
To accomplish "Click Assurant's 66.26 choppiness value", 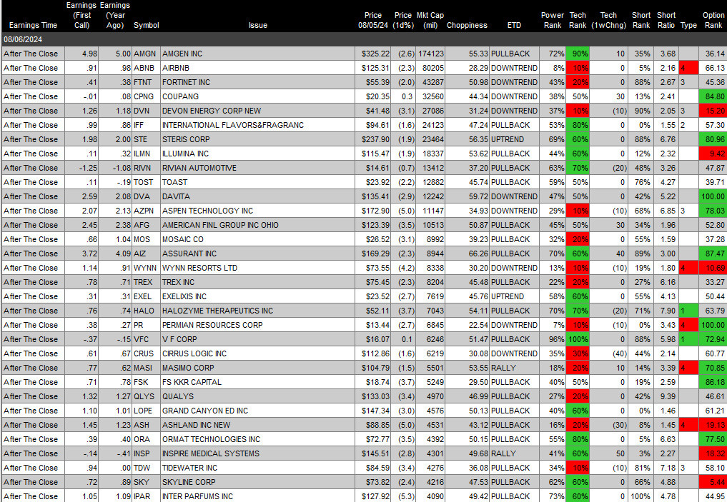I will coord(467,253).
